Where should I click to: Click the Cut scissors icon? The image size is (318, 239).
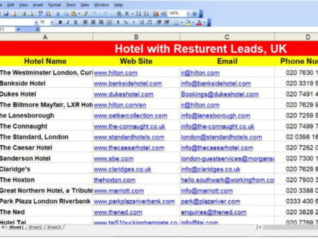[x=58, y=14]
